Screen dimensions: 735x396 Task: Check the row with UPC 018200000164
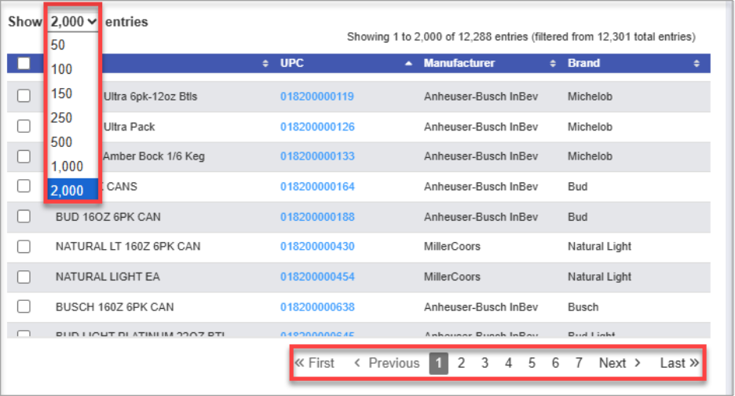point(24,186)
